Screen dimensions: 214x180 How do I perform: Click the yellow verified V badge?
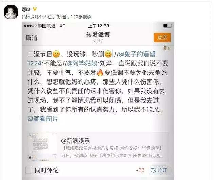coord(35,9)
